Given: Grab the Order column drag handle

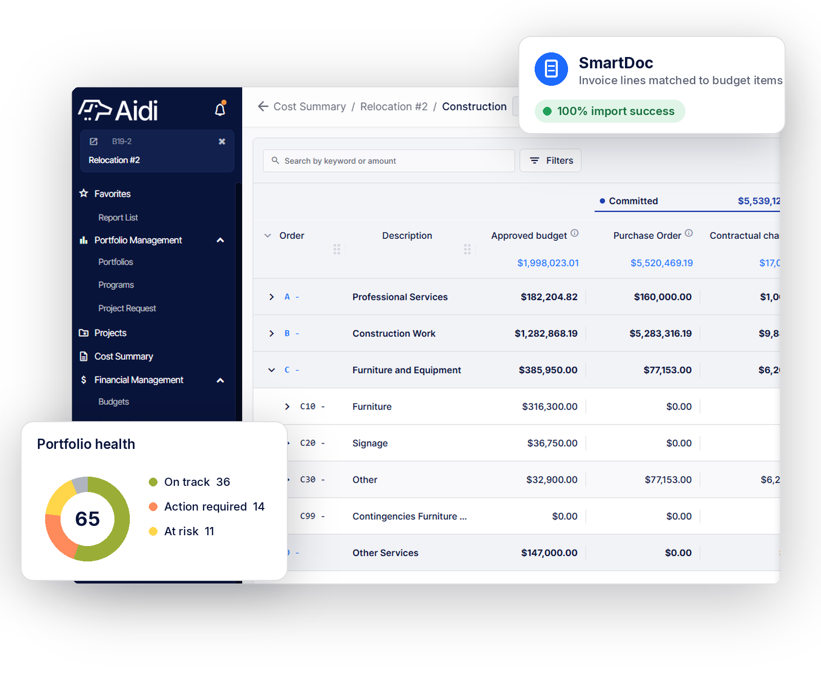Looking at the screenshot, I should (337, 249).
